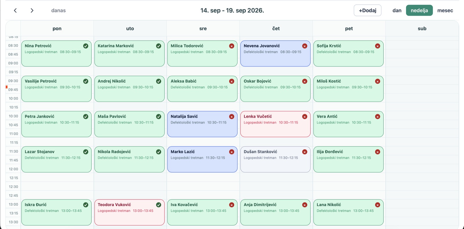Open Katarina Marković appointment name

116,46
